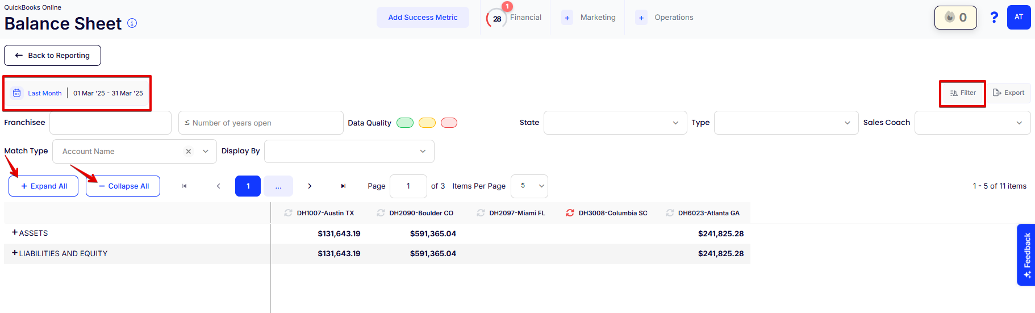
Task: Jump to the first page of results
Action: (x=184, y=186)
